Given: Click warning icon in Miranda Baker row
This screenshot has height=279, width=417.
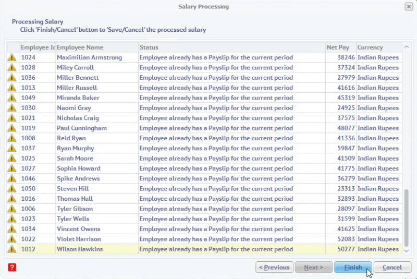Looking at the screenshot, I should tap(11, 98).
